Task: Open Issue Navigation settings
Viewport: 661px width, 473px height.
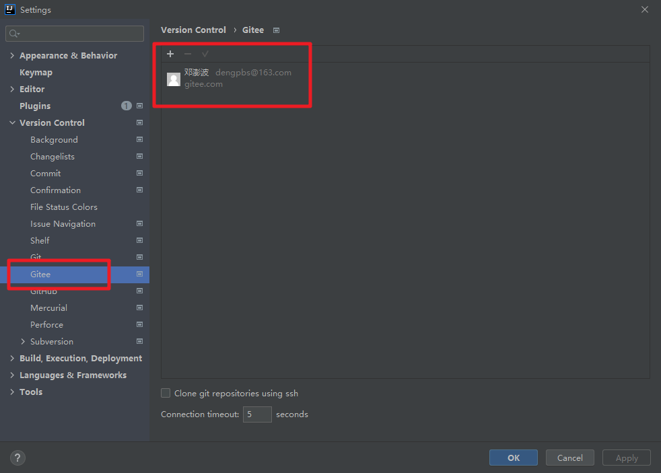Action: coord(63,224)
